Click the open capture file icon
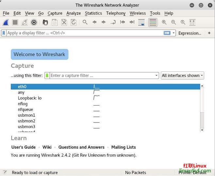This screenshot has height=176, width=215. click(x=45, y=22)
